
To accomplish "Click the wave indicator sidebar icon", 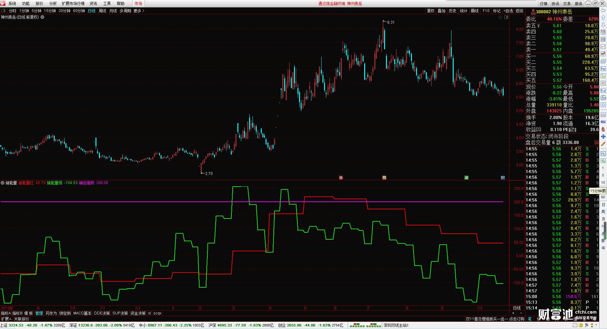I will pyautogui.click(x=603, y=115).
